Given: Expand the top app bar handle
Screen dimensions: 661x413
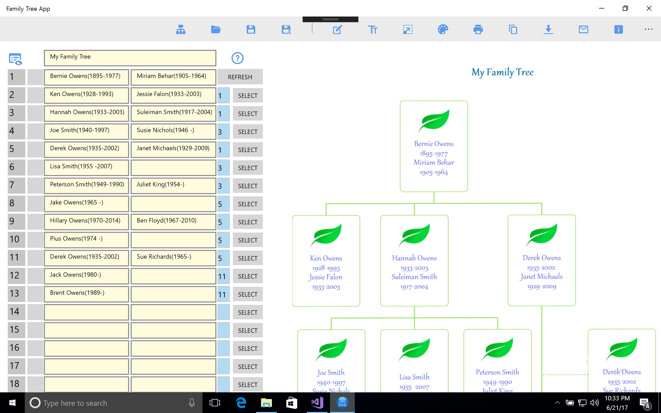Looking at the screenshot, I should [330, 19].
